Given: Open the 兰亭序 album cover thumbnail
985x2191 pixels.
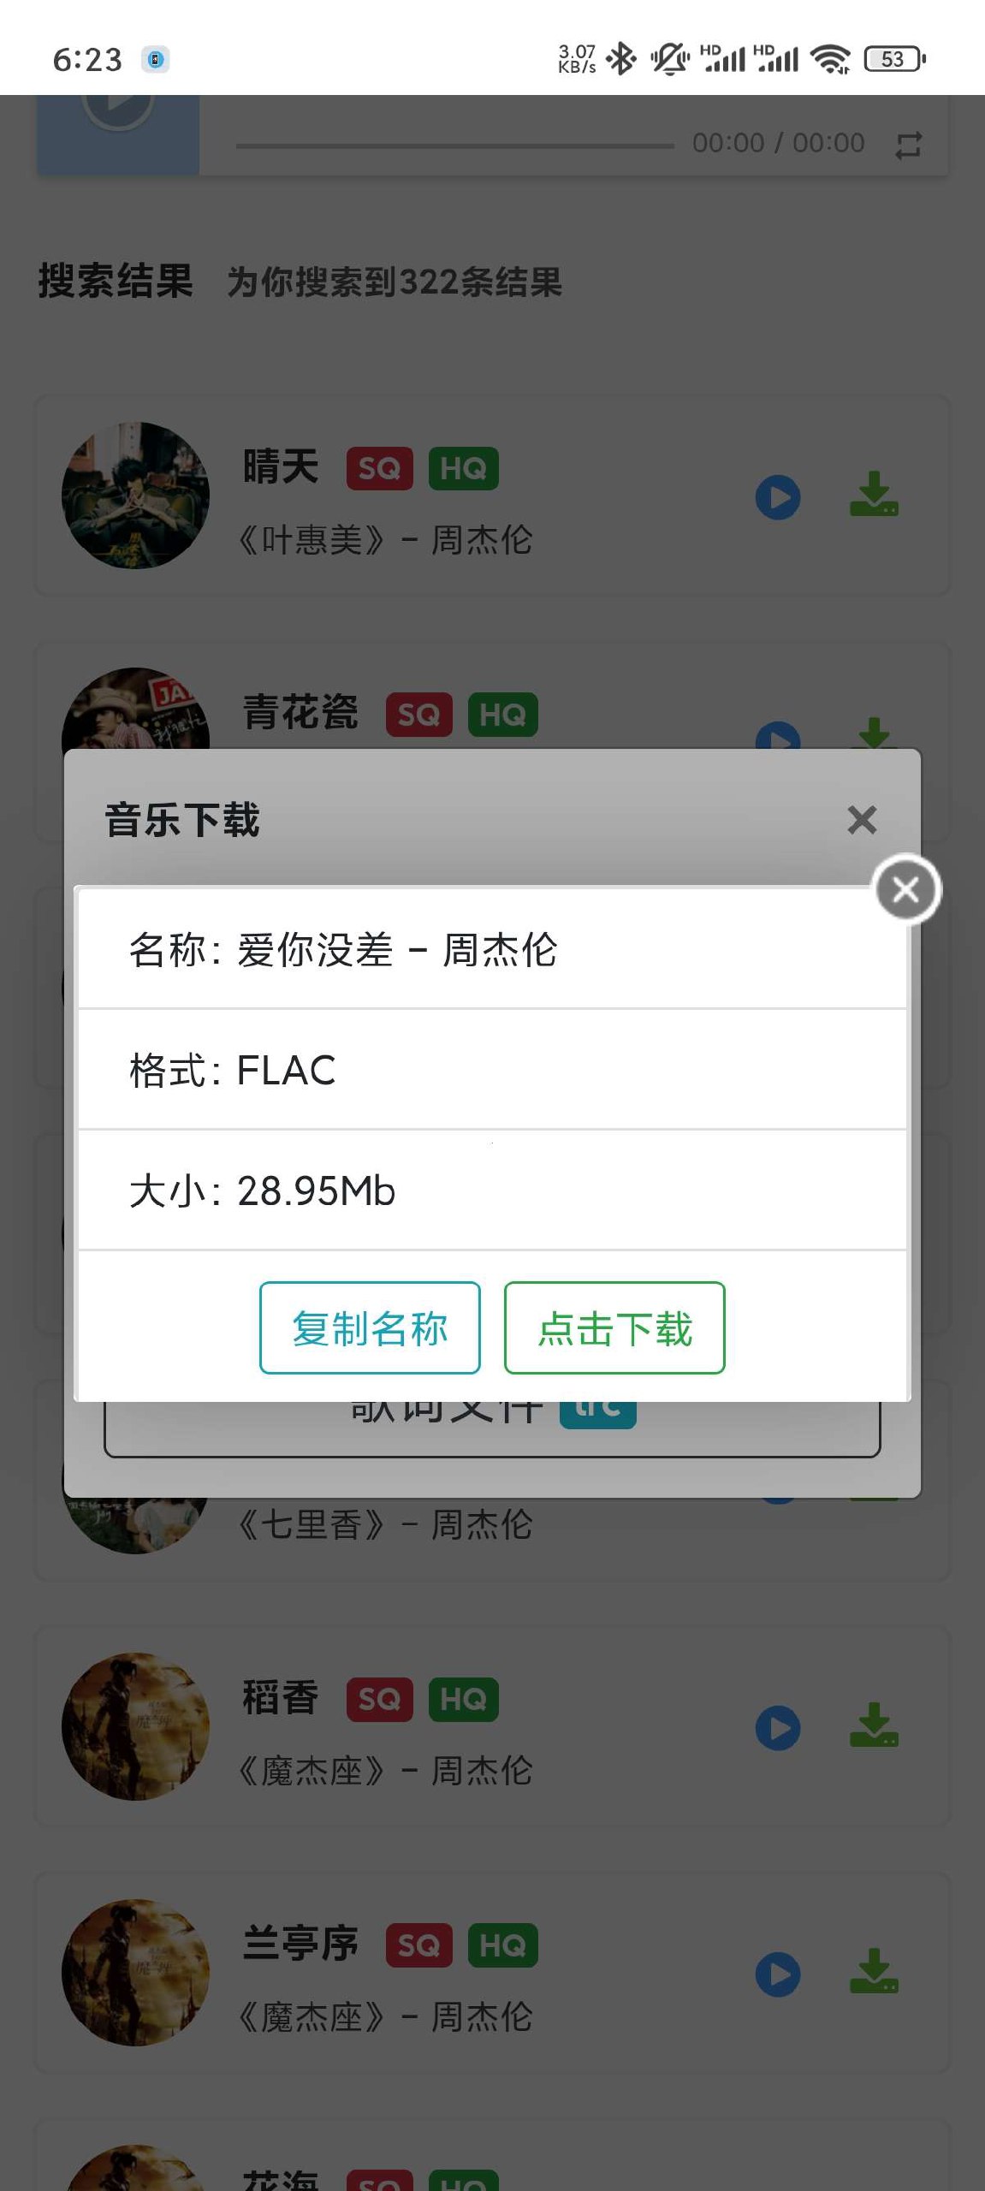Looking at the screenshot, I should click(135, 1973).
